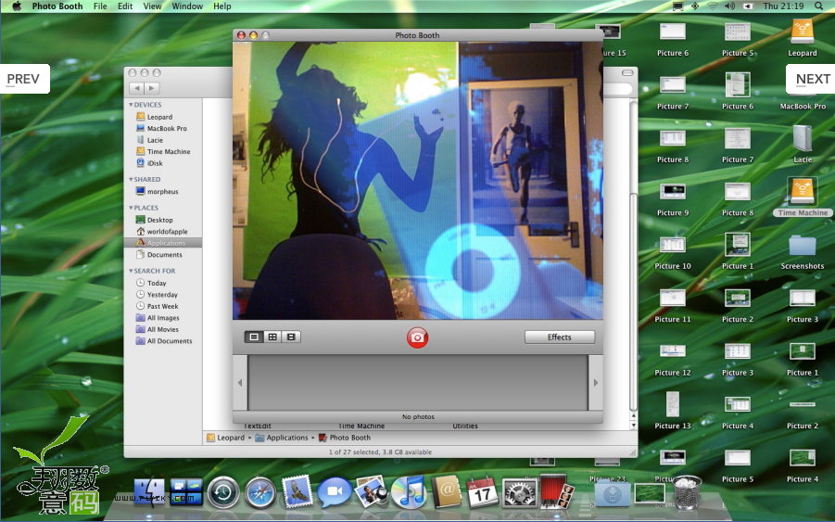Open the Window menu
This screenshot has width=835, height=522.
pyautogui.click(x=187, y=6)
